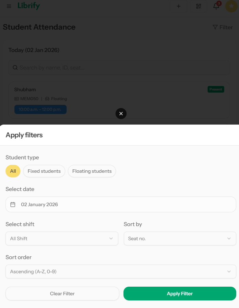Click the Librify logo
This screenshot has width=239, height=308.
(x=29, y=6)
